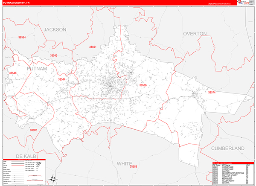Viewport: 256px width, 186px height.
Task: Click the JACKSON county label
Action: [x=55, y=29]
